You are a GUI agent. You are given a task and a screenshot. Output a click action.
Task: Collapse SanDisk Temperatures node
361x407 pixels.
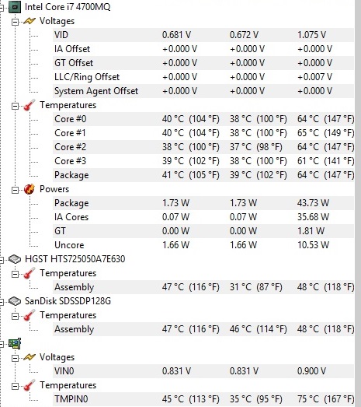[x=16, y=316]
